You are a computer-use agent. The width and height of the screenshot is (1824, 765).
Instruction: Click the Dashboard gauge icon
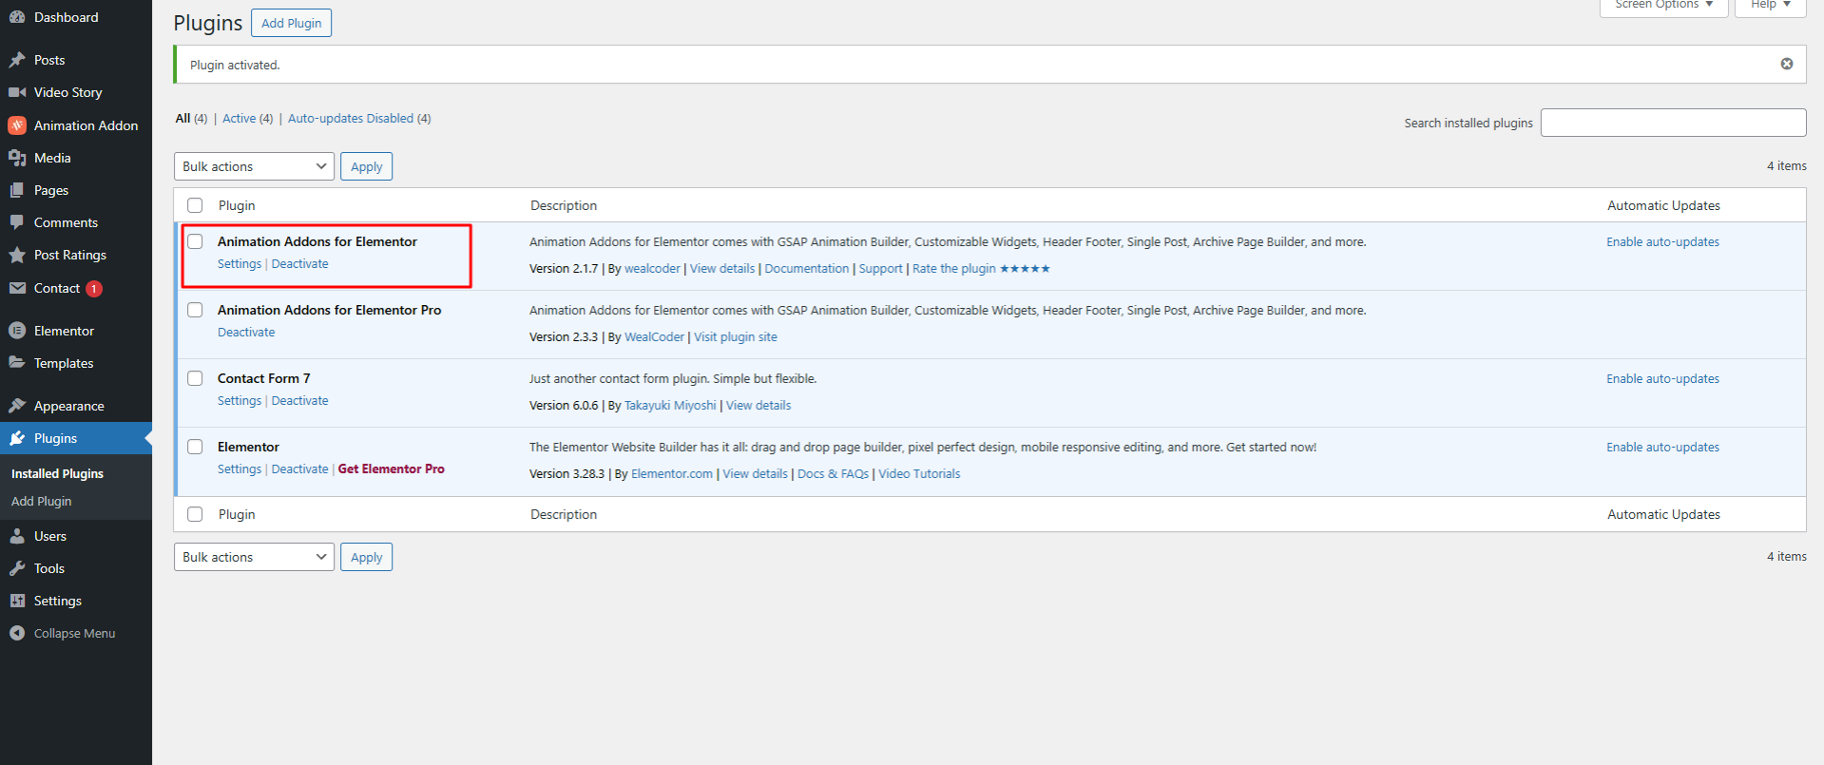tap(17, 17)
